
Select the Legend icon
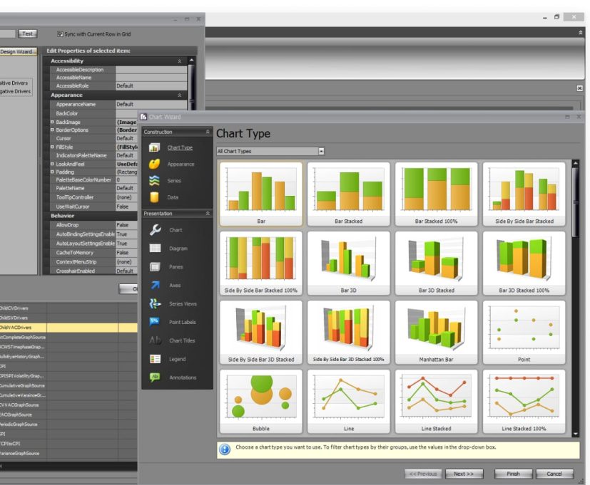(x=155, y=359)
